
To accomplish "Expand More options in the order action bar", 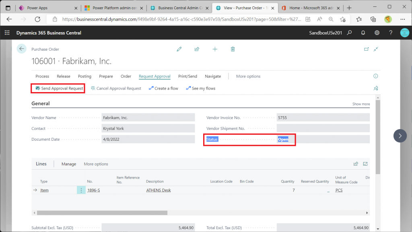I will [x=248, y=76].
